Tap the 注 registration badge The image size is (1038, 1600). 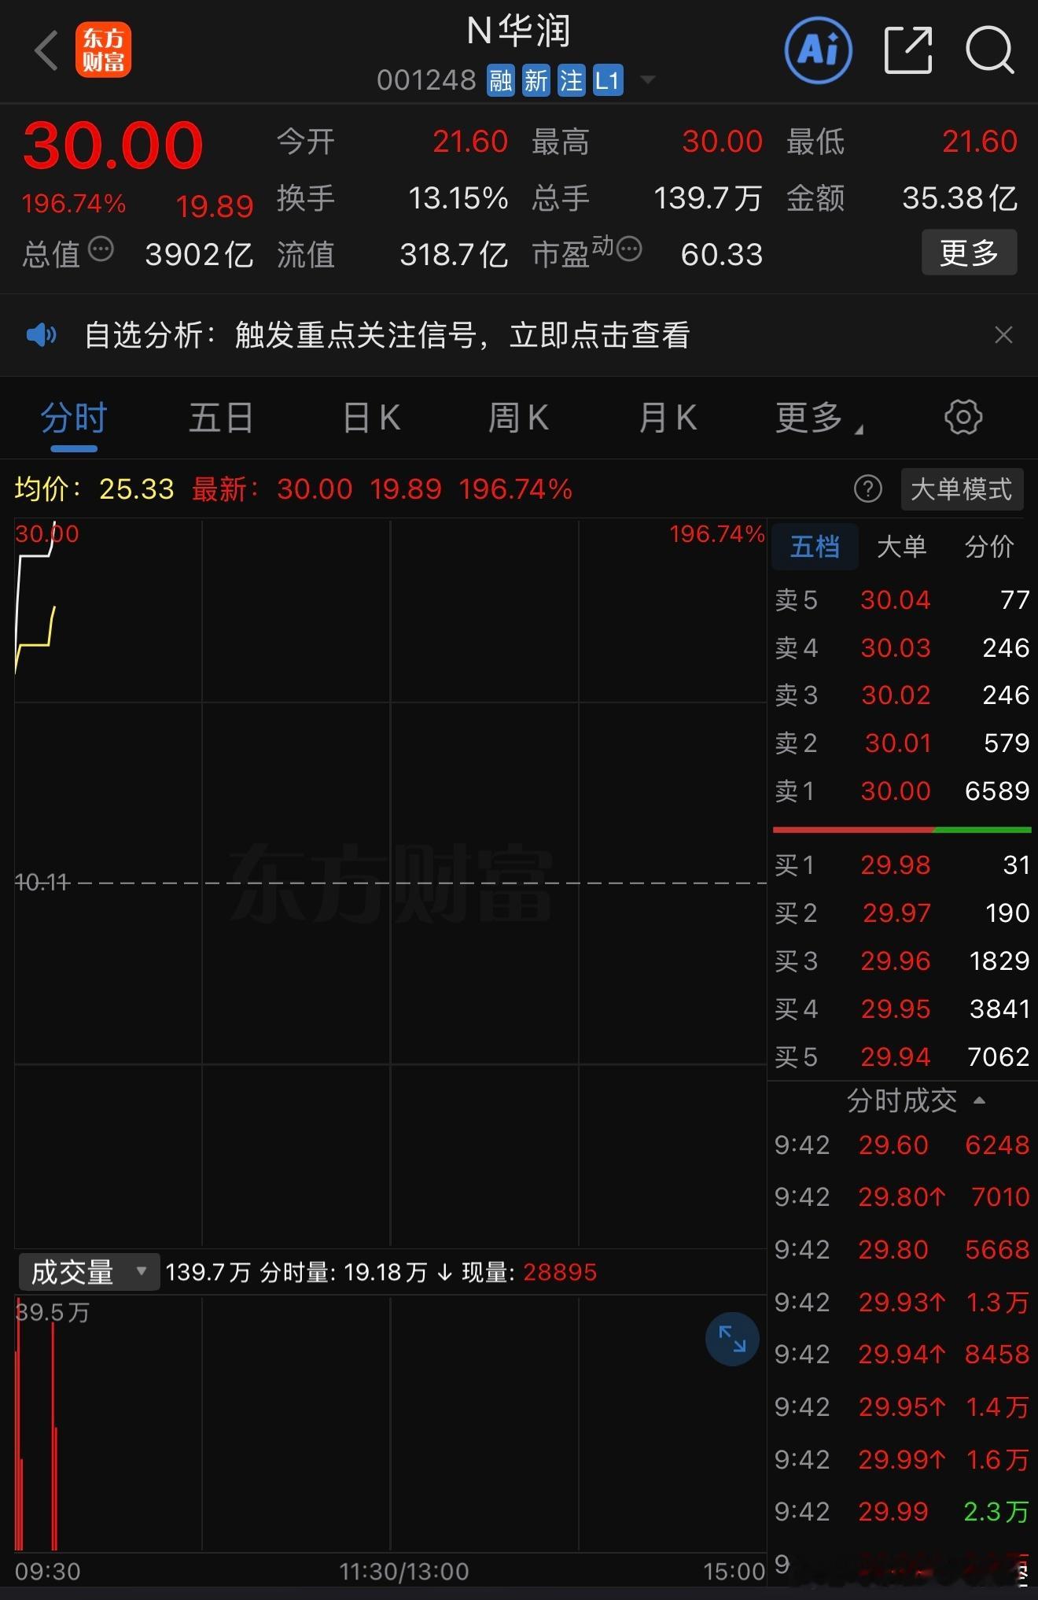coord(572,80)
